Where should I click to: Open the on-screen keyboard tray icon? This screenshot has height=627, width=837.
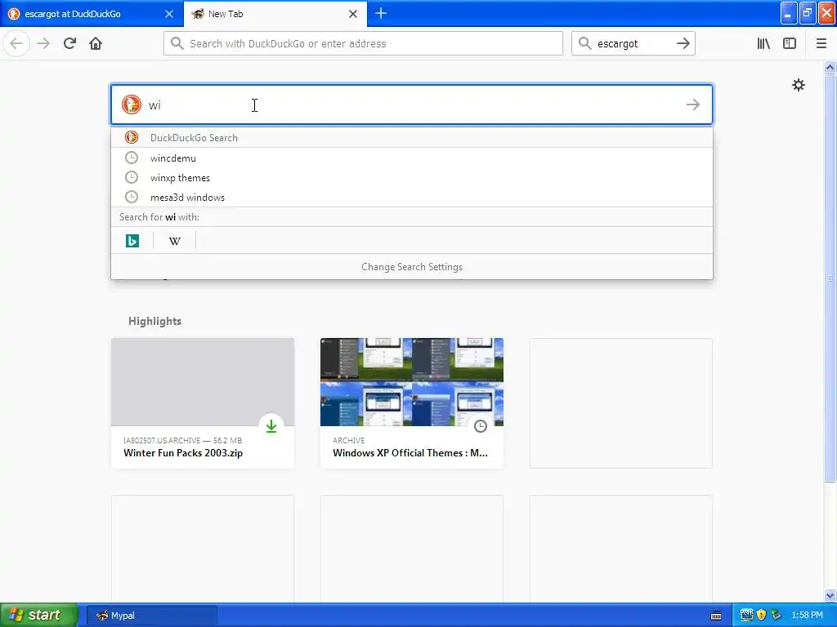(x=716, y=616)
